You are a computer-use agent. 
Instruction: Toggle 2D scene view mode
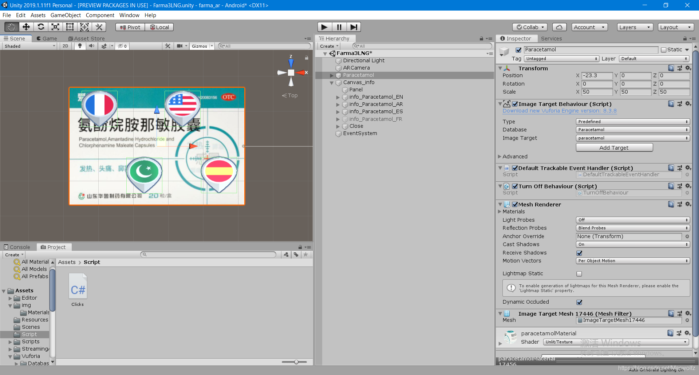click(x=66, y=46)
